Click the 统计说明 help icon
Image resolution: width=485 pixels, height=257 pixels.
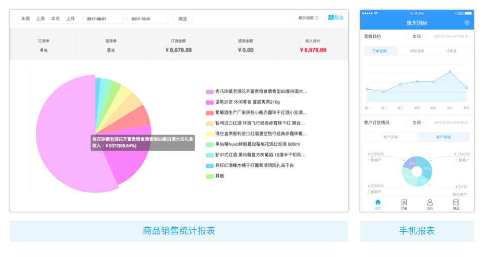(x=317, y=18)
